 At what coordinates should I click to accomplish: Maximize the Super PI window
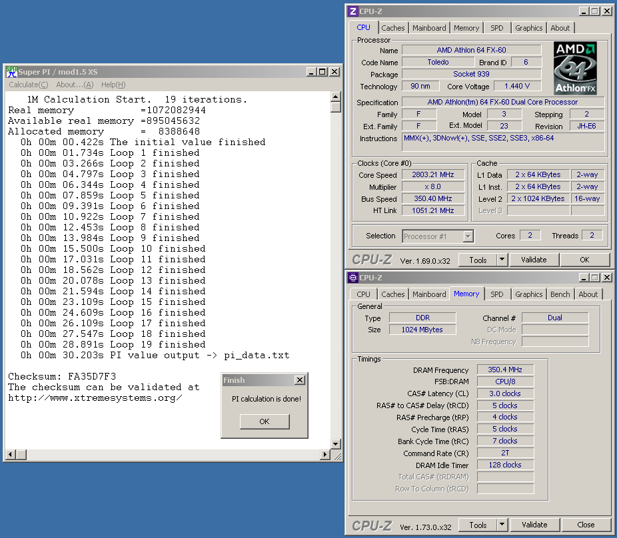click(322, 72)
